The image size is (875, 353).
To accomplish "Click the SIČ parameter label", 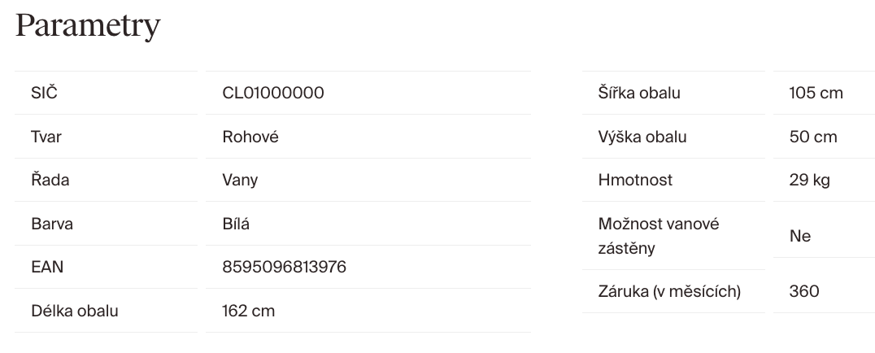I will pyautogui.click(x=44, y=93).
